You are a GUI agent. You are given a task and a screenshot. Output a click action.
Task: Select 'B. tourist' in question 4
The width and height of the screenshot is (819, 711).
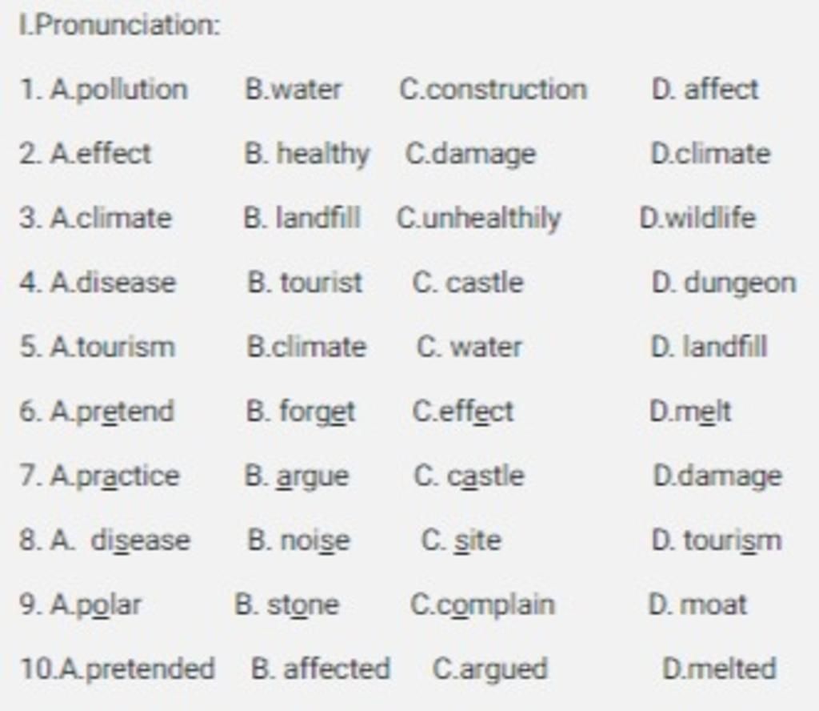point(305,283)
